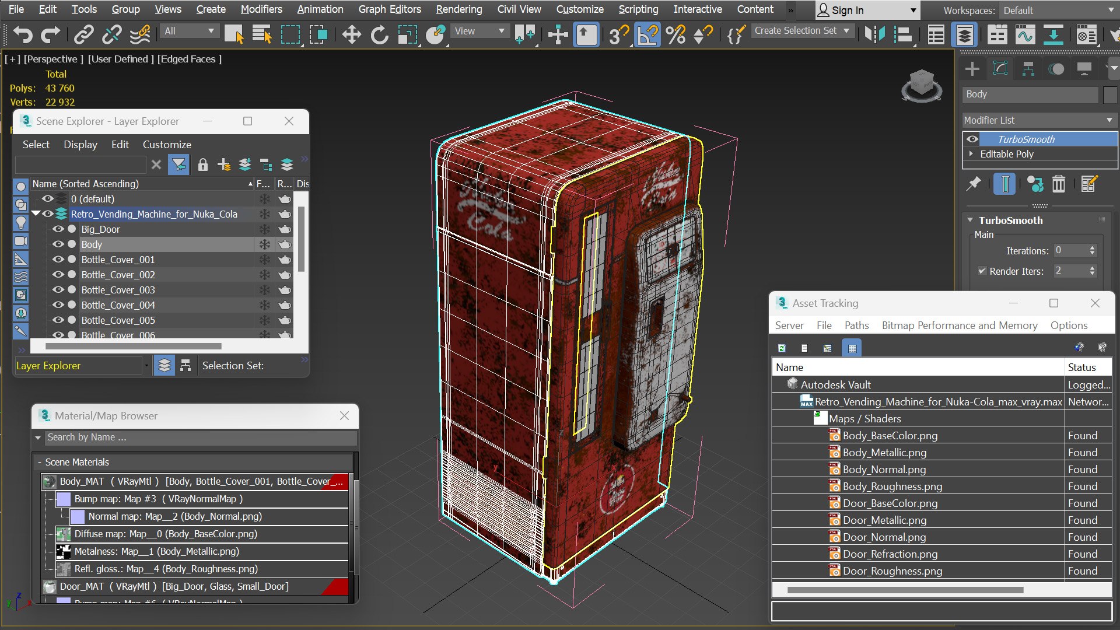Click the Body_MAT material sphere thumbnail

point(50,482)
